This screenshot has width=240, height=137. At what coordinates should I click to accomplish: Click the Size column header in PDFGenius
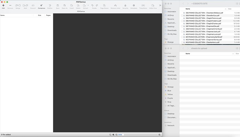pyautogui.click(x=40, y=15)
